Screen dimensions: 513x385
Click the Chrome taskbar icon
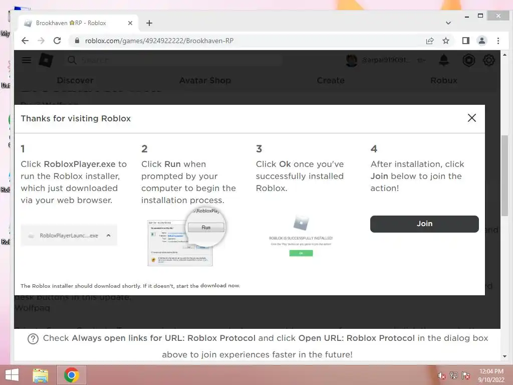tap(71, 375)
